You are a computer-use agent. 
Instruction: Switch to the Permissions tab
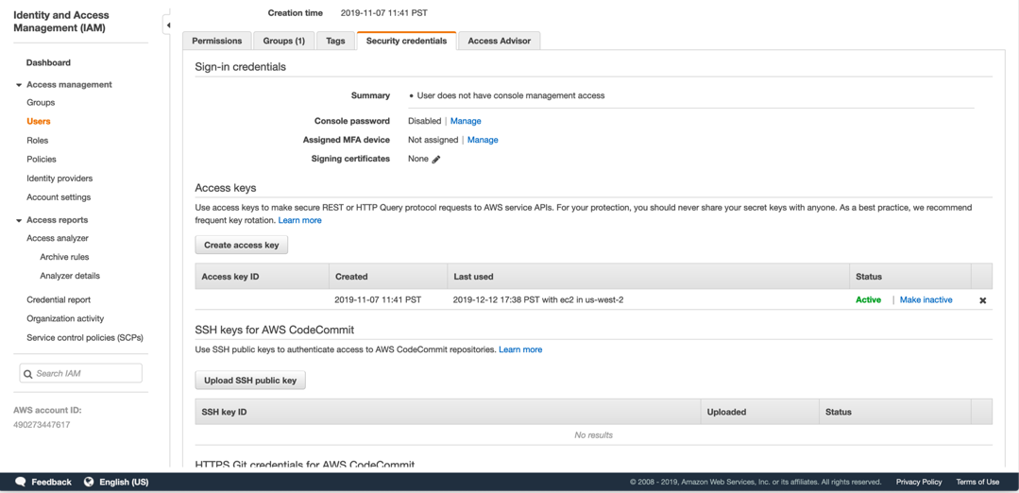217,41
